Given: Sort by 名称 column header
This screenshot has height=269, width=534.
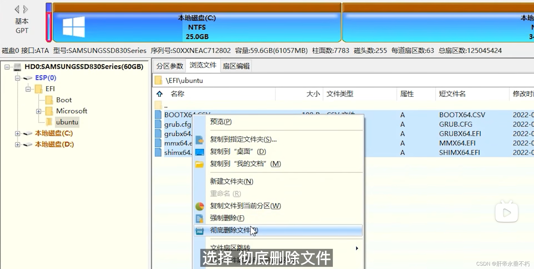Looking at the screenshot, I should click(178, 94).
